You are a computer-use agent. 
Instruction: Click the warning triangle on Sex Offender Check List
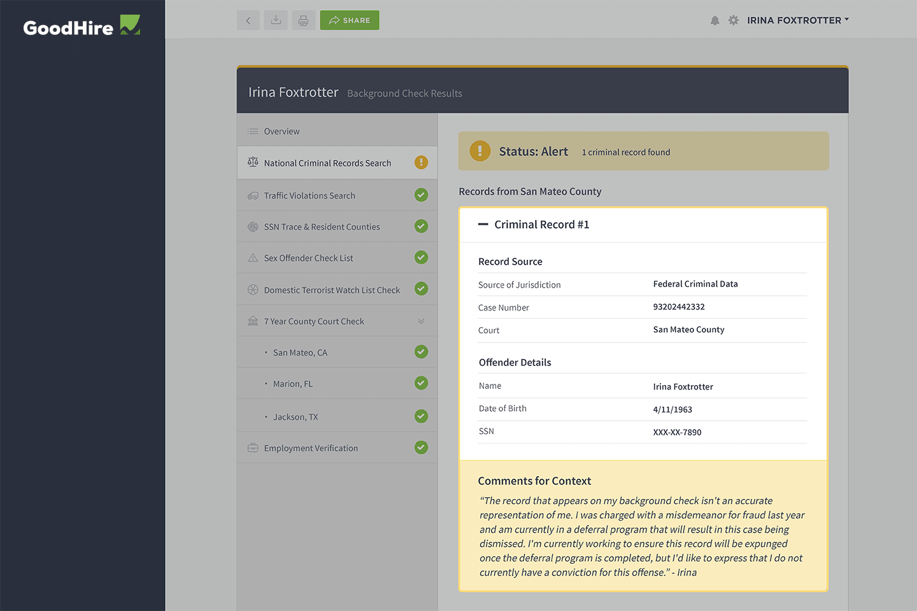click(252, 258)
